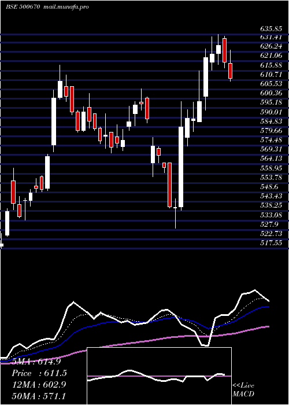This screenshot has height=405, width=289.
Task: Select the 626.24 price level label
Action: [271, 46]
